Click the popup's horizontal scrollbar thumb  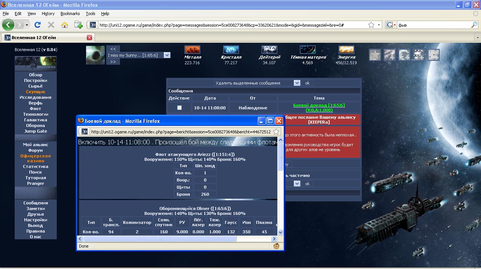(x=160, y=239)
